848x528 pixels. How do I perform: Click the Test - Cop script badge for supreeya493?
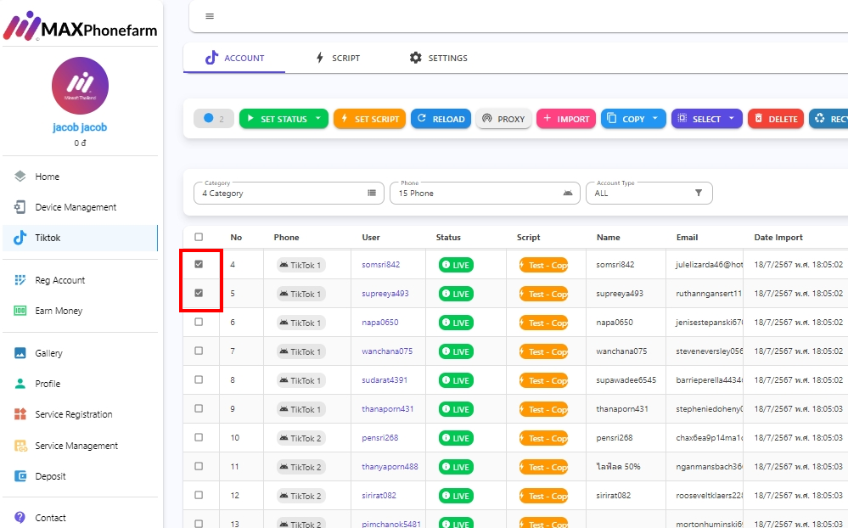tap(543, 294)
